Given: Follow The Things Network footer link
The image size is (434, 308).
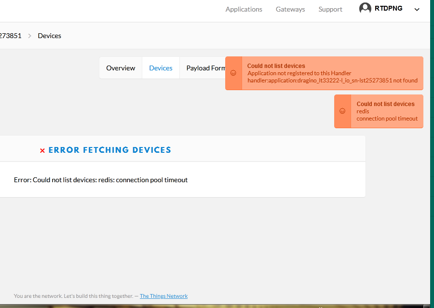Looking at the screenshot, I should (x=163, y=296).
